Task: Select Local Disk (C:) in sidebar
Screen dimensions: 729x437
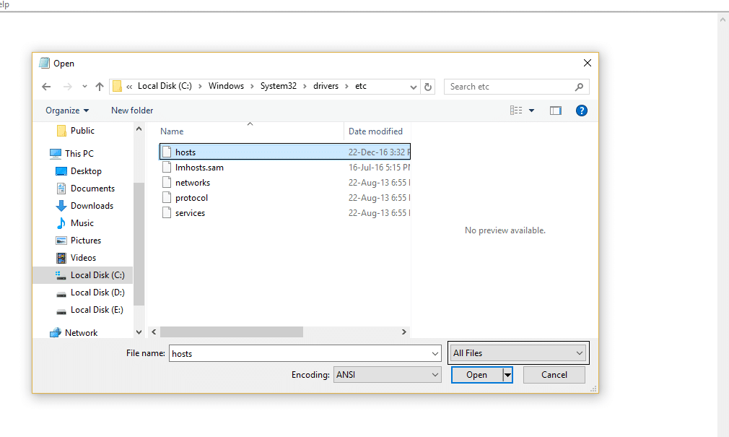Action: (x=83, y=275)
